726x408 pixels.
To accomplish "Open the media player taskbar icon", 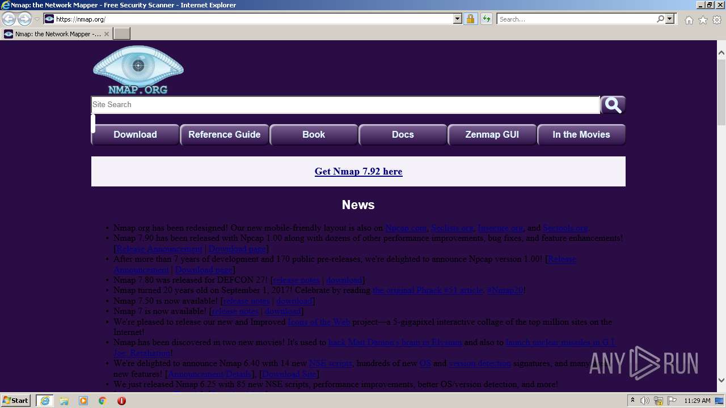I will pos(83,401).
